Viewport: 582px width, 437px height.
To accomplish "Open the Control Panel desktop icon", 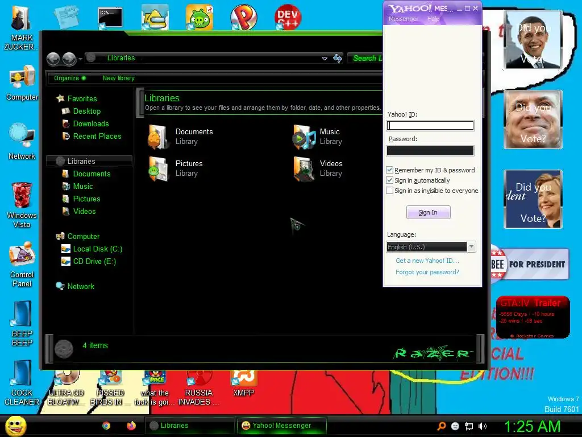I will tap(22, 264).
